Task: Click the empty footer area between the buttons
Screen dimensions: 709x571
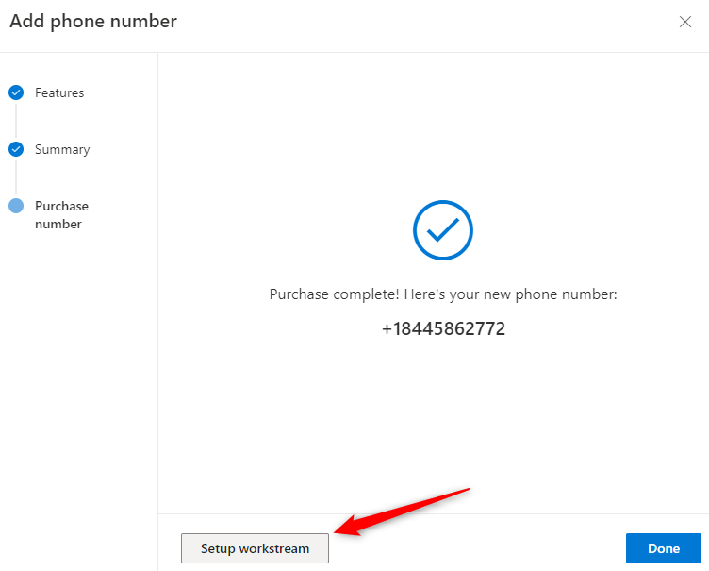Action: tap(477, 548)
